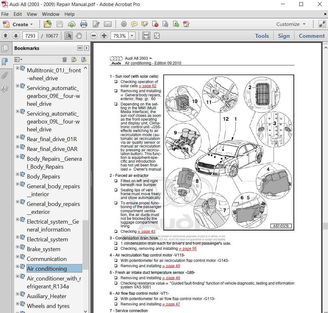Open the Window menu
This screenshot has height=313, width=328.
[51, 14]
